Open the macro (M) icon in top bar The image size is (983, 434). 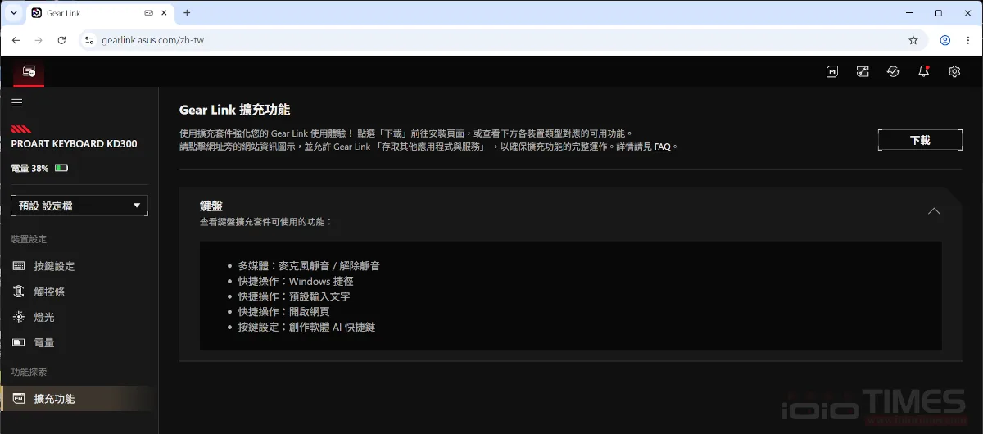click(x=832, y=72)
